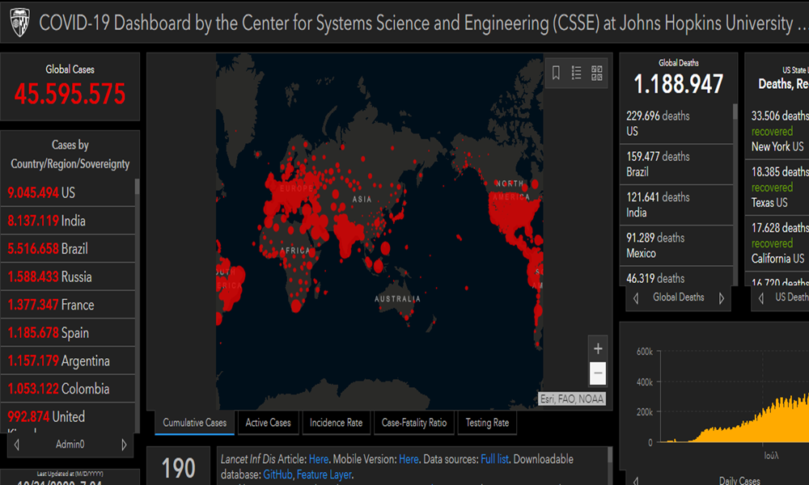The width and height of the screenshot is (809, 485).
Task: Show the map legend list icon
Action: pos(577,73)
